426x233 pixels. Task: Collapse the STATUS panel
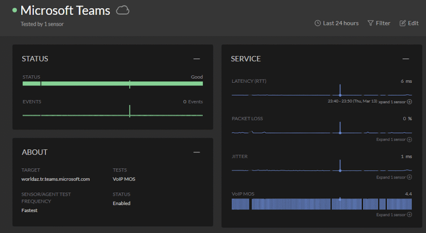(x=197, y=59)
